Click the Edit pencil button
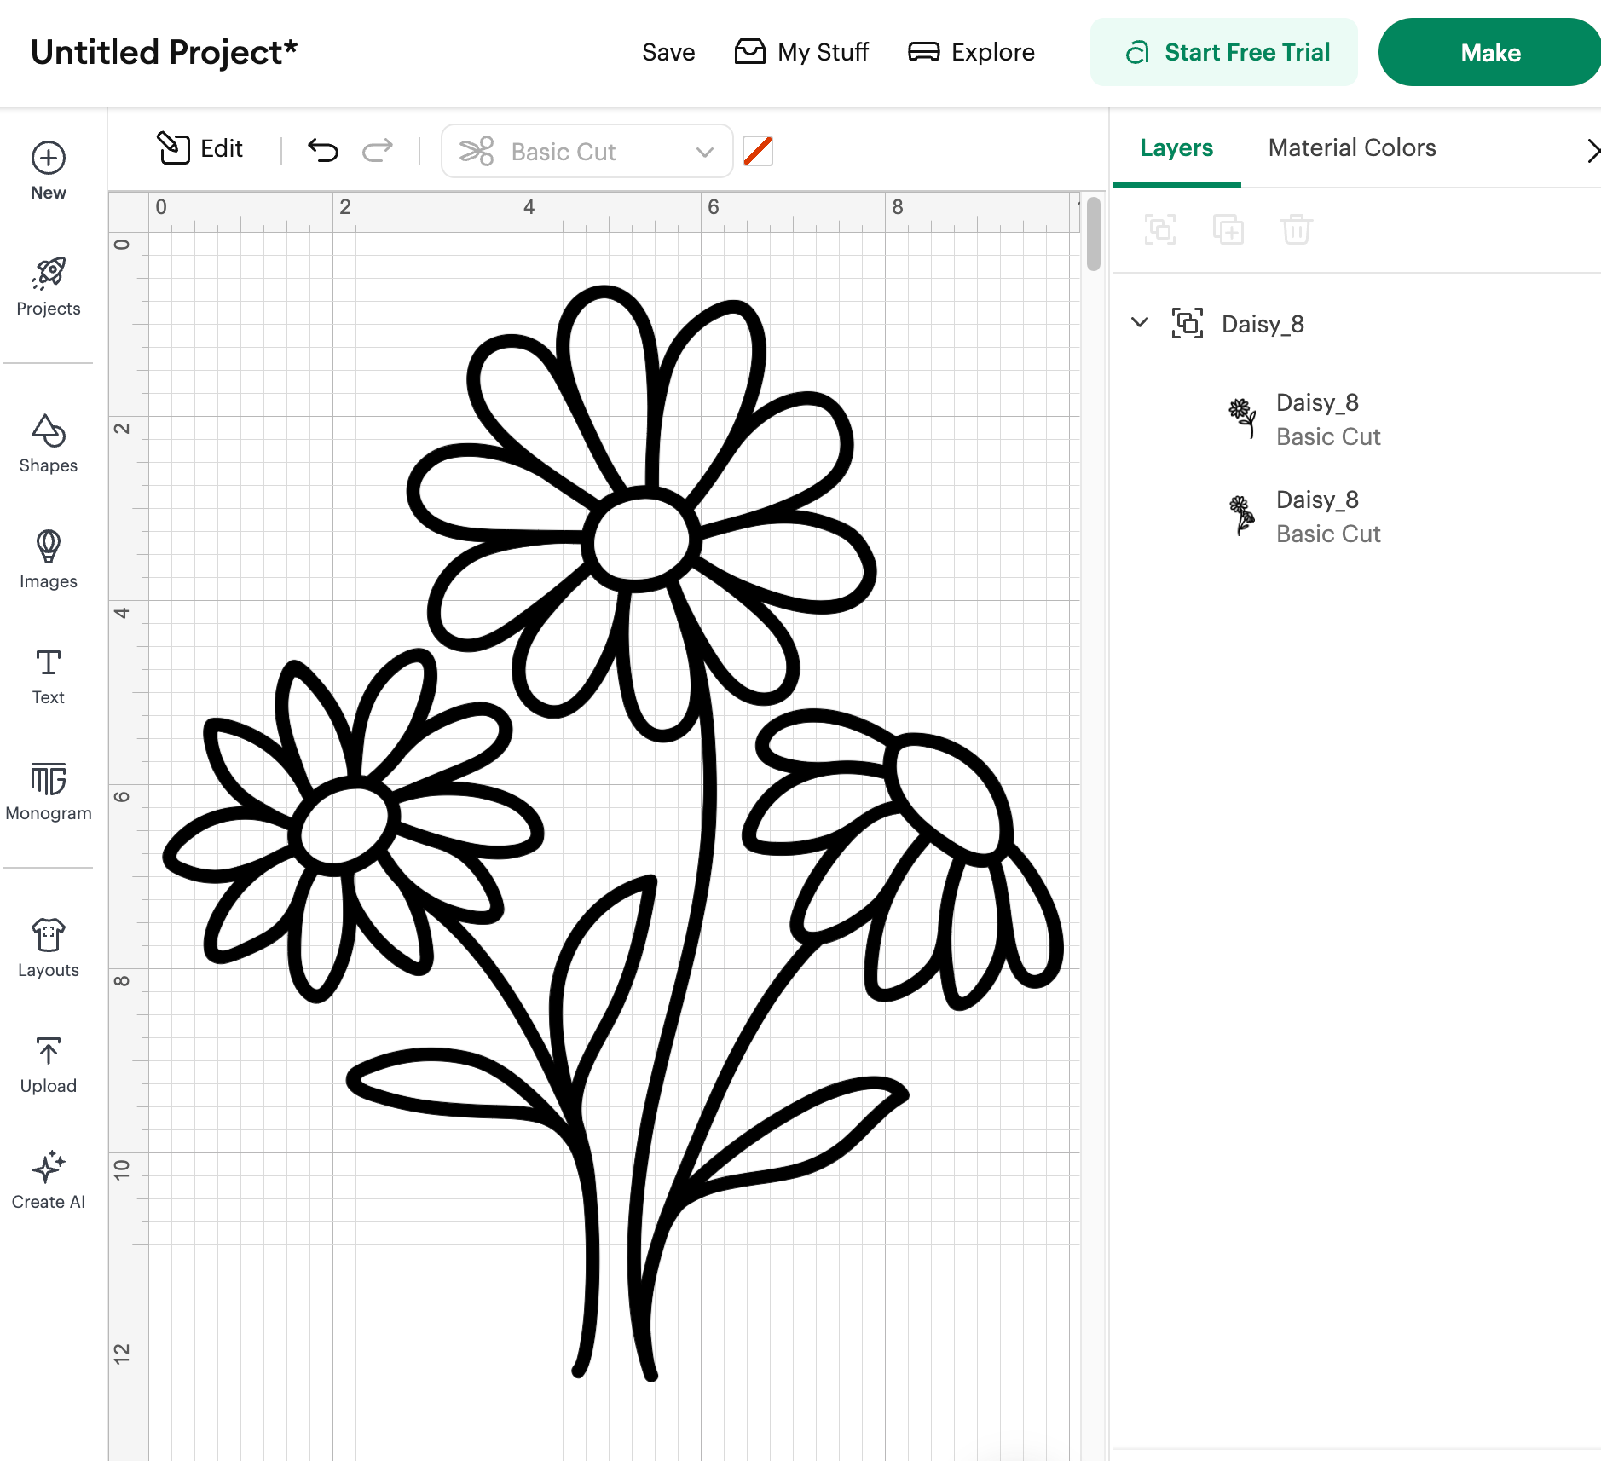 200,149
